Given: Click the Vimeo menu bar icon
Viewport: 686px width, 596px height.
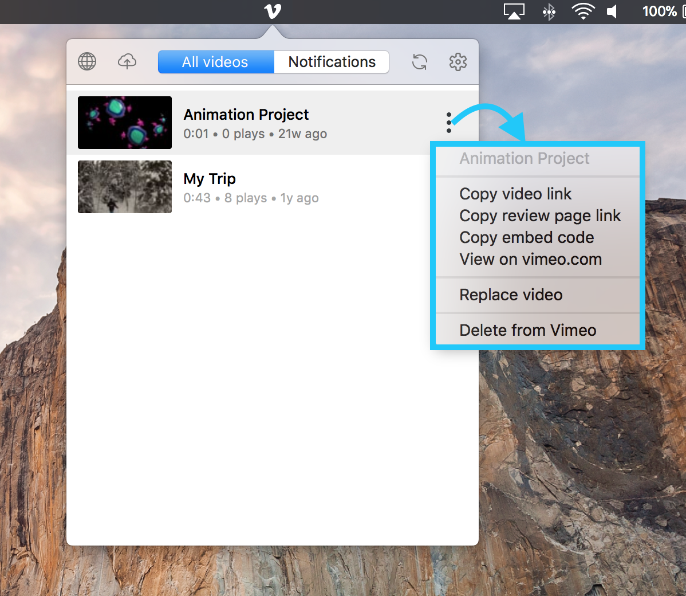Looking at the screenshot, I should tap(273, 11).
